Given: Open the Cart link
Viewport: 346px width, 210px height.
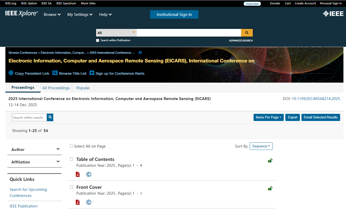Looking at the screenshot, I should [x=288, y=3].
